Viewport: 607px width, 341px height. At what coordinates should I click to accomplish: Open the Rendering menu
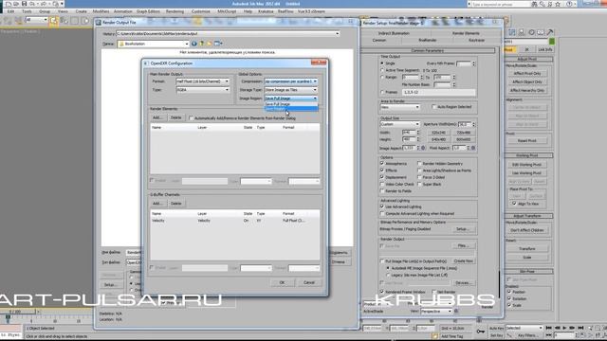[x=175, y=11]
